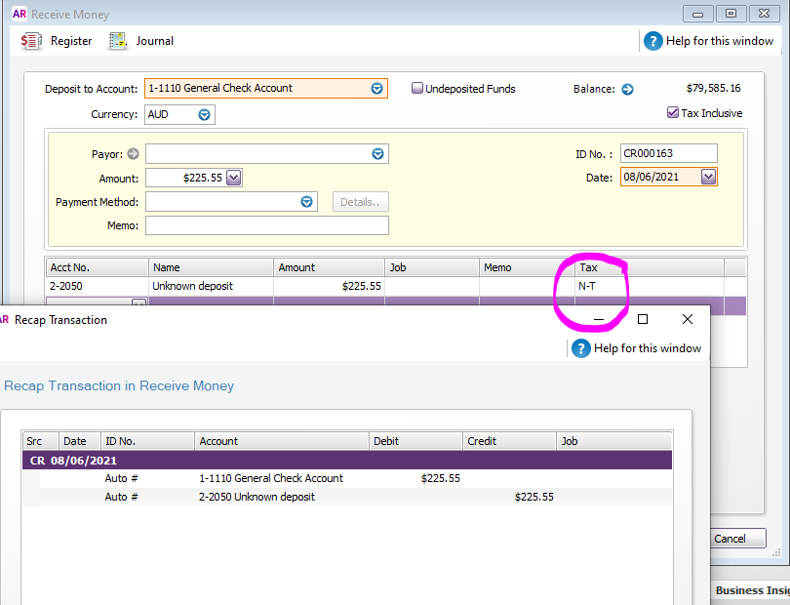Click the ID No. field CR000163
The image size is (790, 605).
point(668,153)
